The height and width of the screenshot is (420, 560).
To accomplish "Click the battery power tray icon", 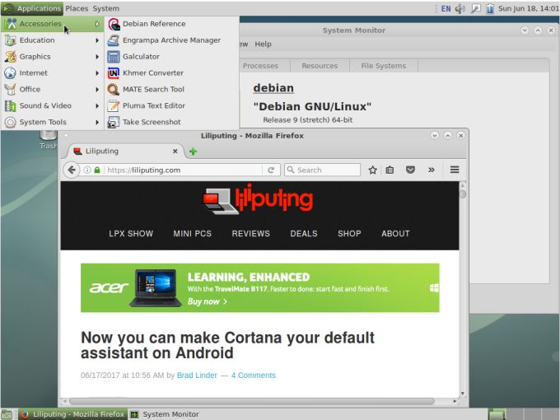I will [x=490, y=8].
